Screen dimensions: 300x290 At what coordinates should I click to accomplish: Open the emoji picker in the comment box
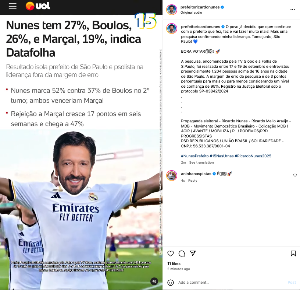point(171,282)
